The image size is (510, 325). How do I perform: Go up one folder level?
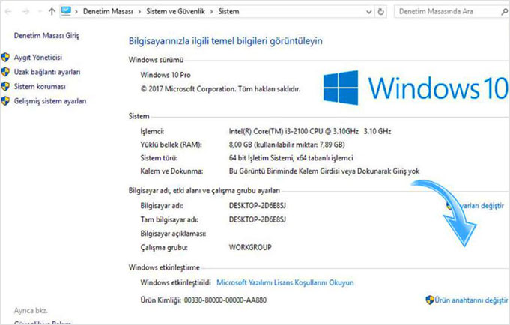click(51, 12)
